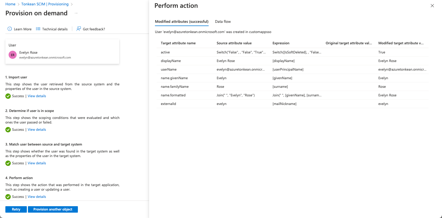Open View details under Perform action
This screenshot has height=218, width=442.
37,197
